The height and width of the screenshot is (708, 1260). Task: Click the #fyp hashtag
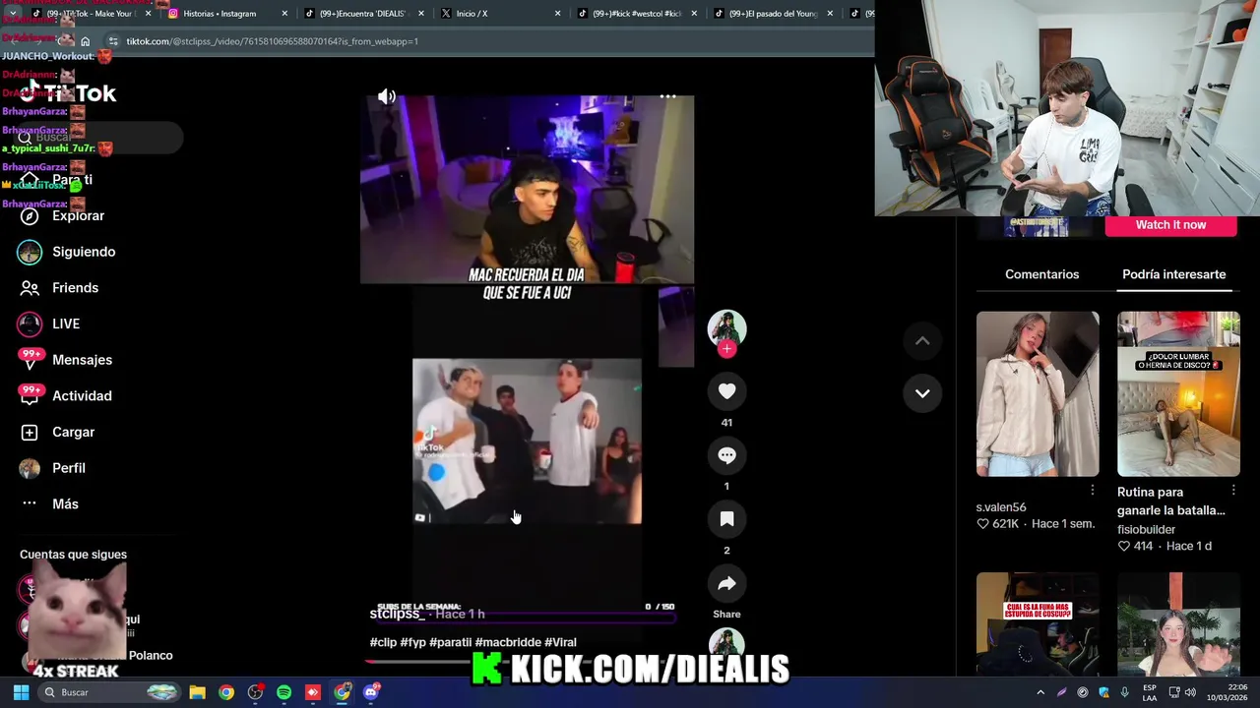(412, 642)
